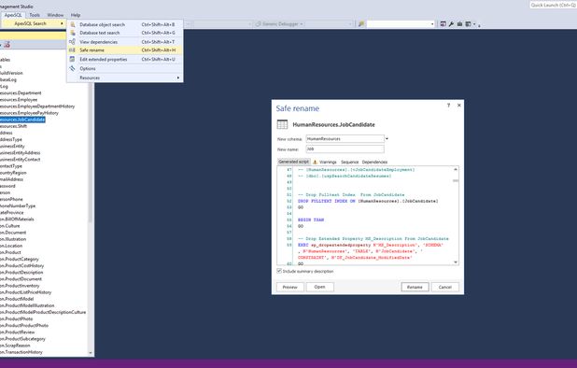Click the New name input field
This screenshot has width=577, height=368.
345,149
